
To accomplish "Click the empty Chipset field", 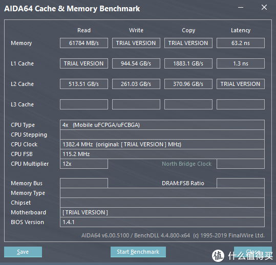I will point(162,203).
